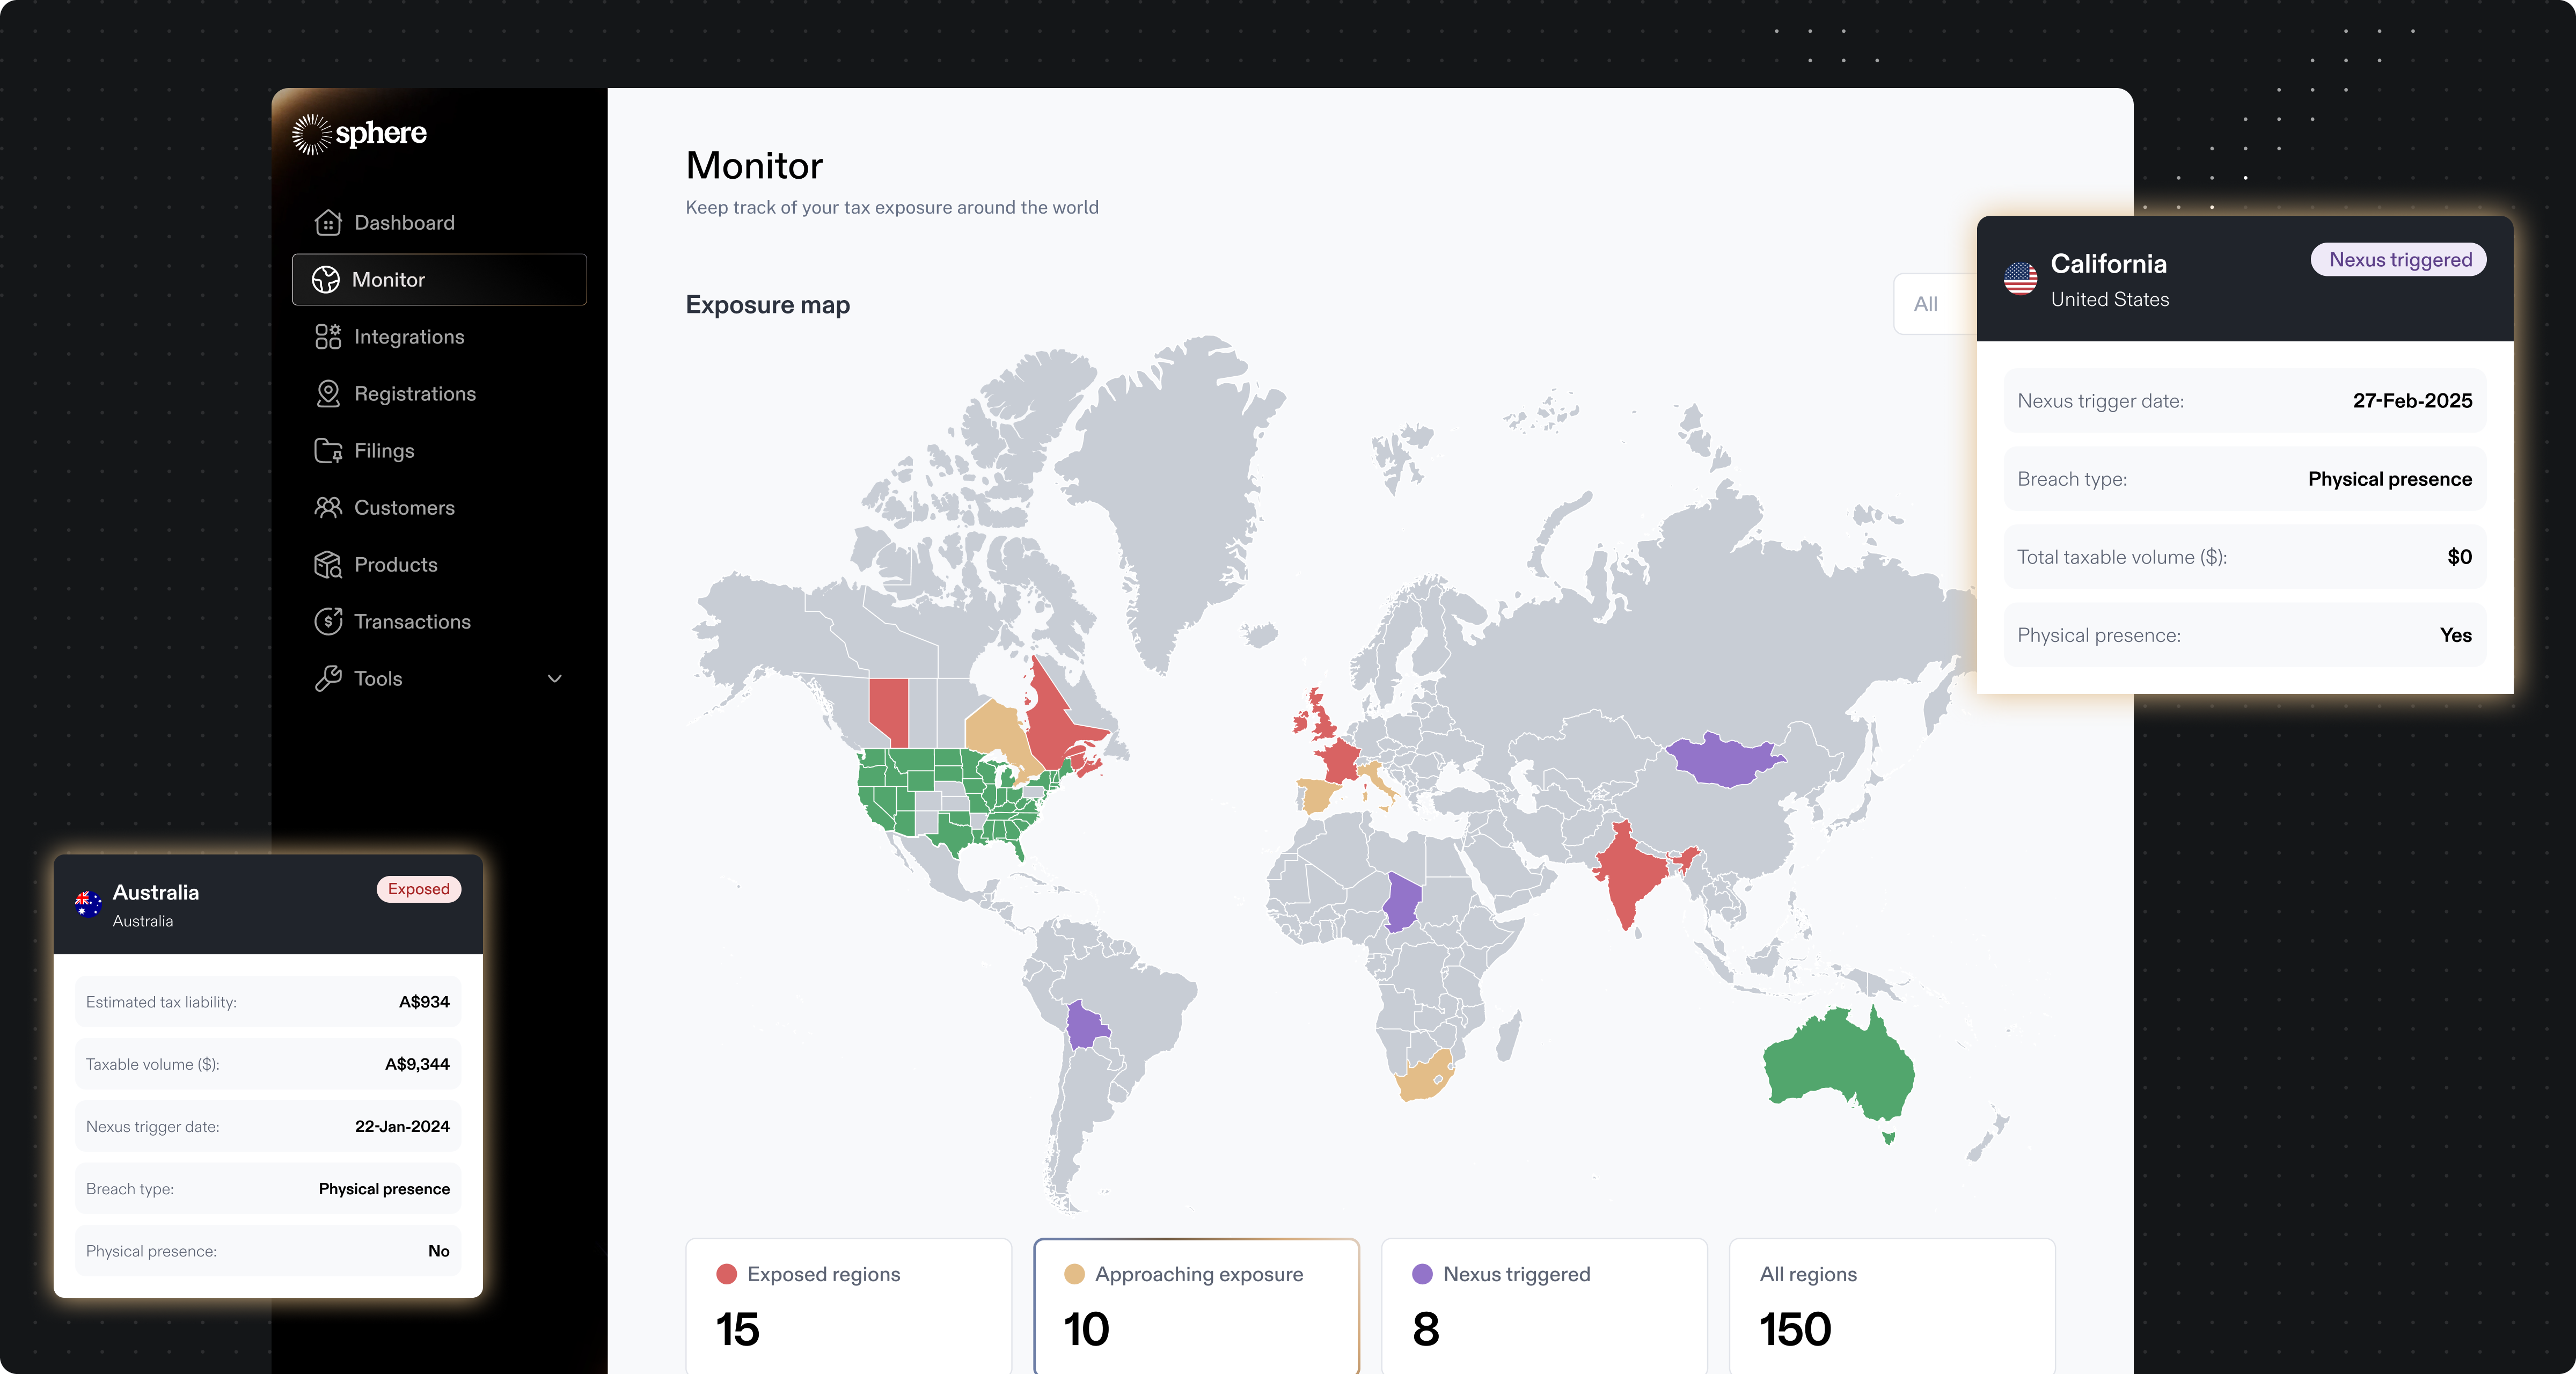This screenshot has width=2576, height=1374.
Task: Click the Dashboard house icon
Action: 328,223
